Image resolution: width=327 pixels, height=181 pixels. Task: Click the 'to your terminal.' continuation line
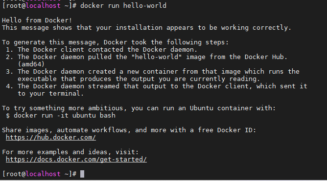click(51, 94)
